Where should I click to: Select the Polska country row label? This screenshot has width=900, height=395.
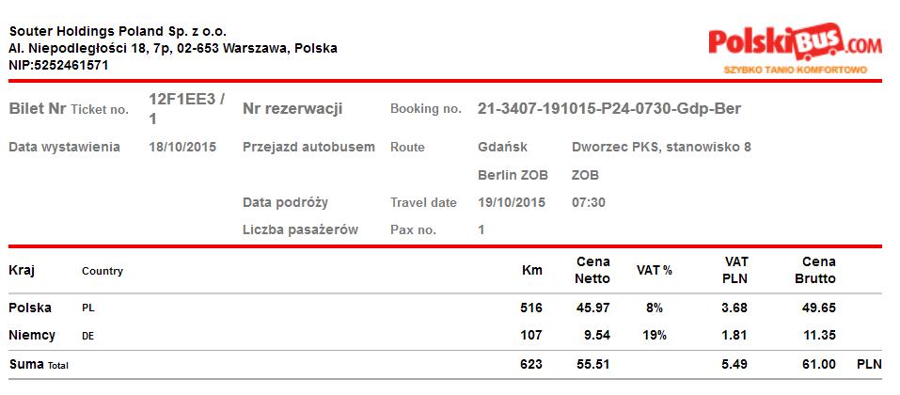coord(30,308)
